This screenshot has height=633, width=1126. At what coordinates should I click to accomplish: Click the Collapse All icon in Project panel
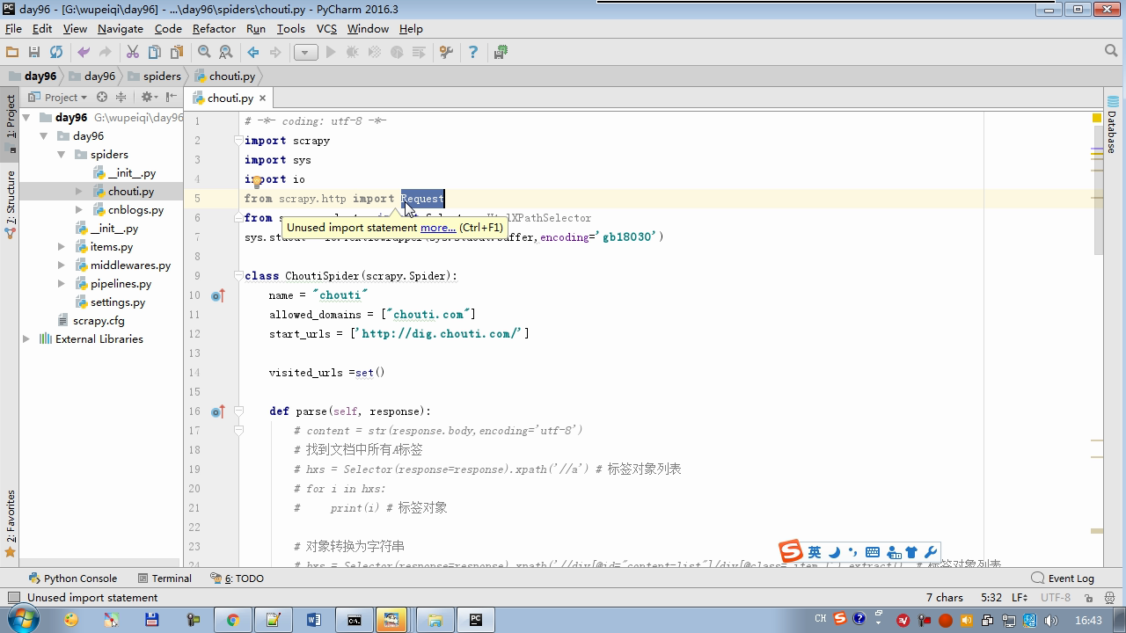point(121,98)
